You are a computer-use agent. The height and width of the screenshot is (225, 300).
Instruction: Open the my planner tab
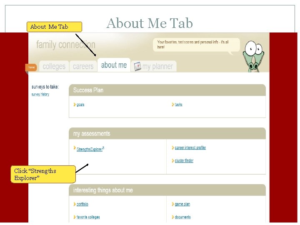tap(154, 66)
